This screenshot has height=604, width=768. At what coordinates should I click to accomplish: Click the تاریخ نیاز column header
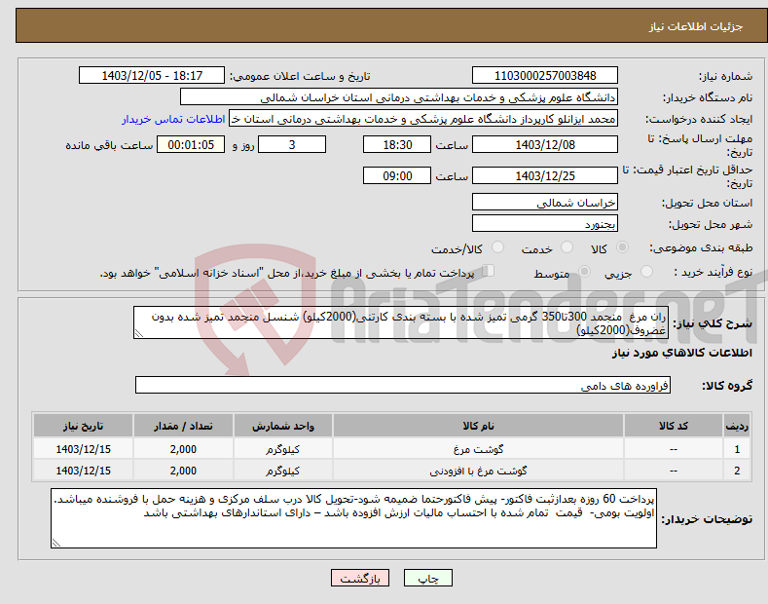coord(84,426)
